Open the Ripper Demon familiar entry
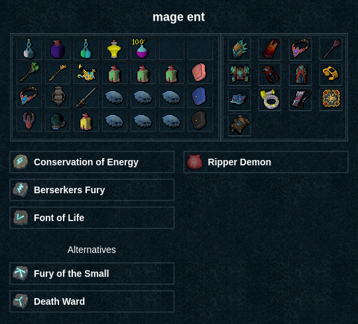Image resolution: width=358 pixels, height=324 pixels. pos(266,162)
